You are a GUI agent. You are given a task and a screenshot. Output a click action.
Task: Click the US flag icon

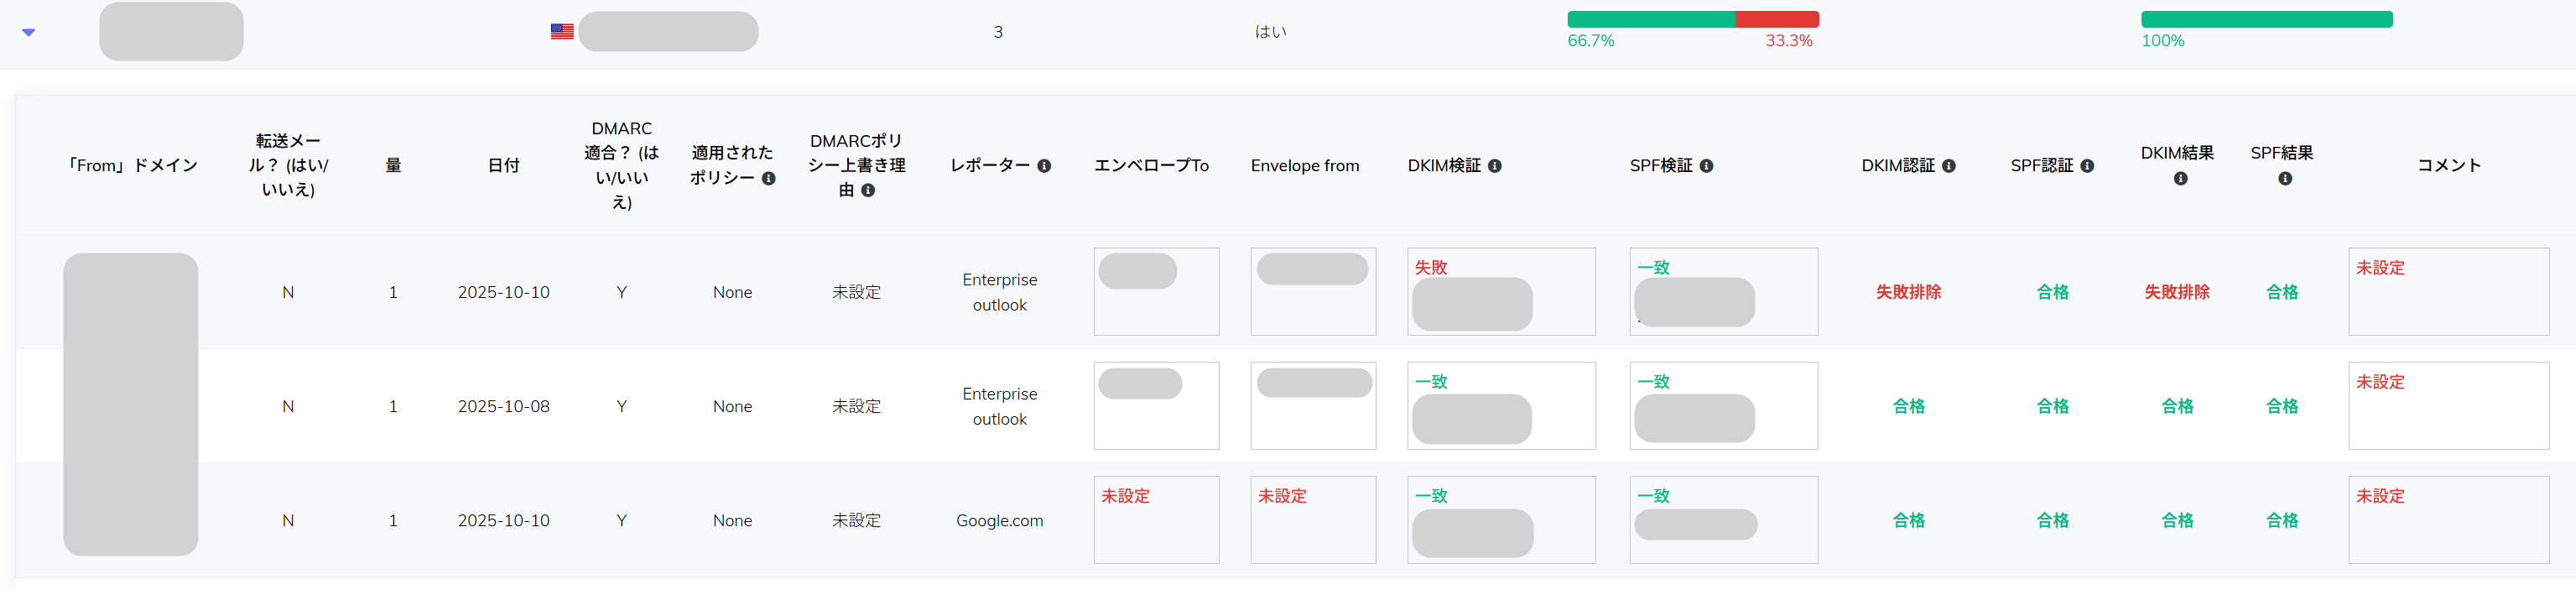coord(562,32)
